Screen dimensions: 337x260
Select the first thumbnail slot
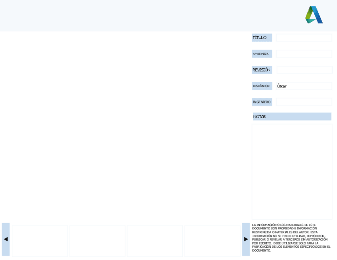(x=40, y=241)
